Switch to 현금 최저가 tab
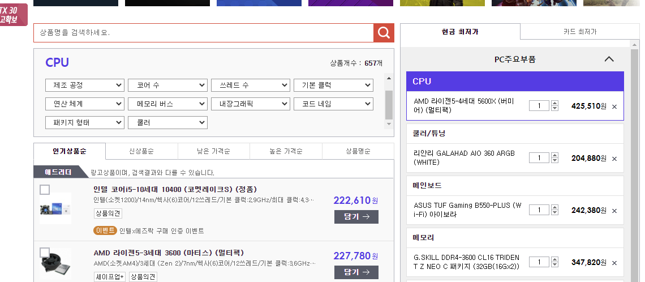The image size is (645, 282). [x=460, y=31]
